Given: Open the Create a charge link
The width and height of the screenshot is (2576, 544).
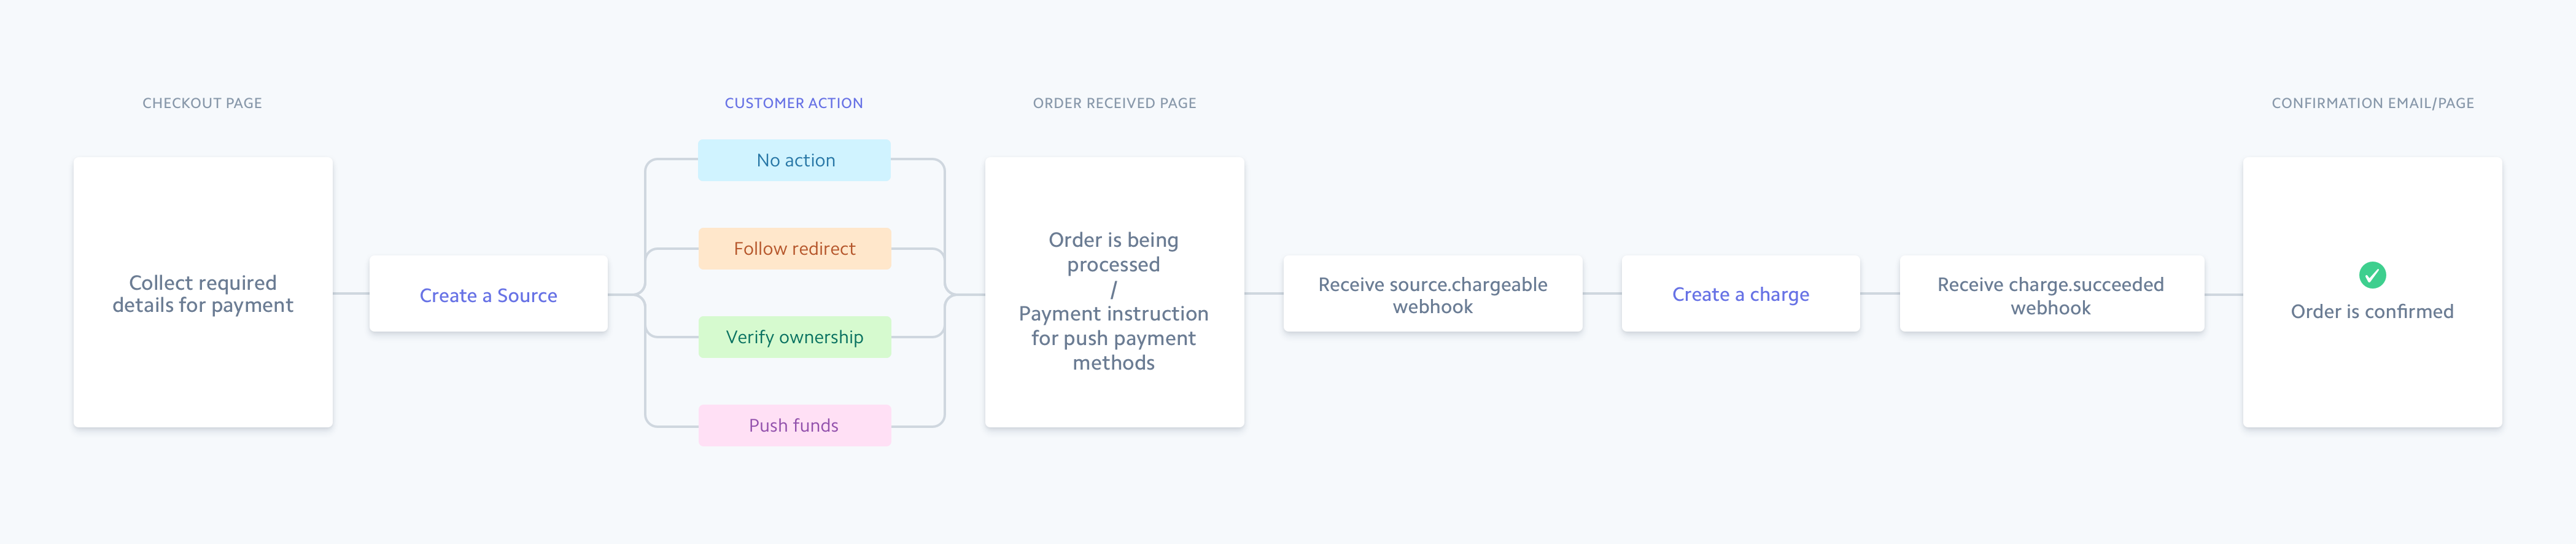Looking at the screenshot, I should click(1740, 294).
